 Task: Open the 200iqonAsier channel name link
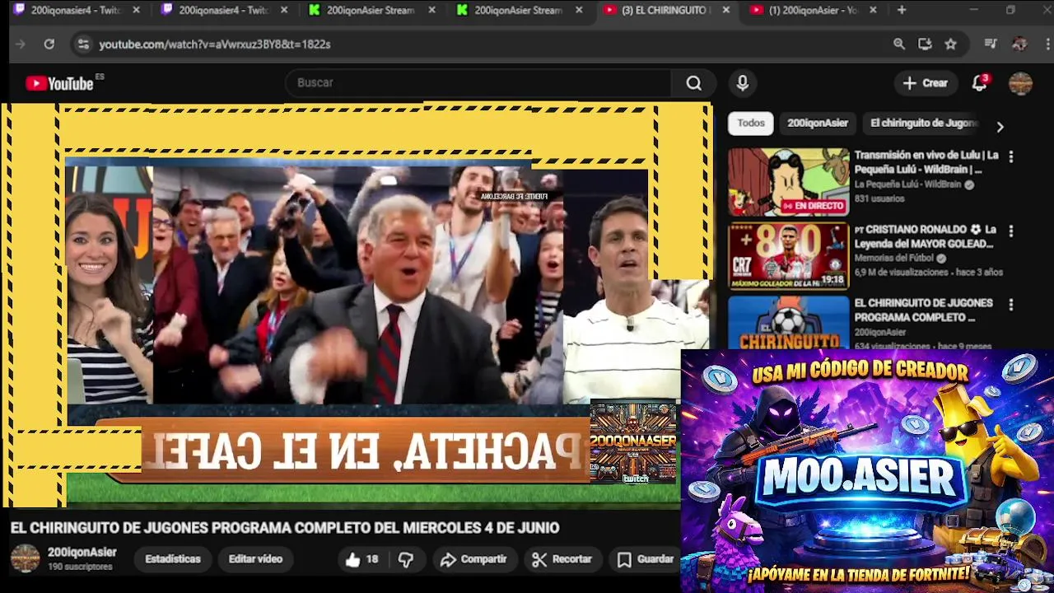(82, 553)
